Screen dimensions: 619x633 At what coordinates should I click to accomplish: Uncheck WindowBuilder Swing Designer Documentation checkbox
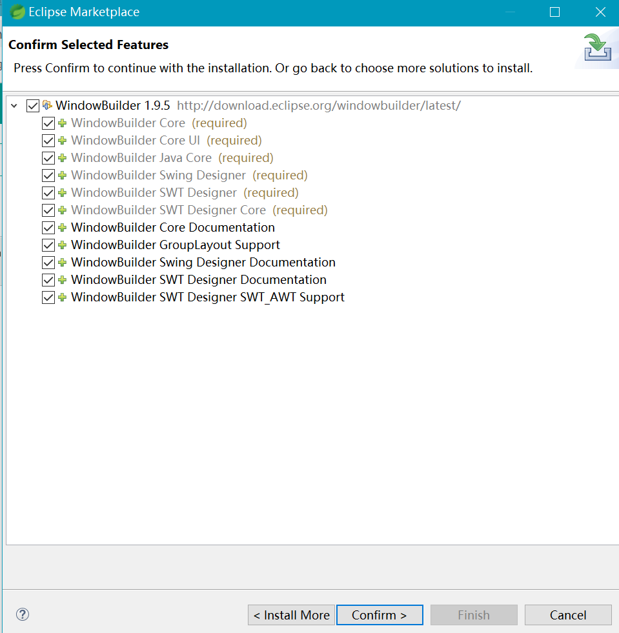point(48,263)
